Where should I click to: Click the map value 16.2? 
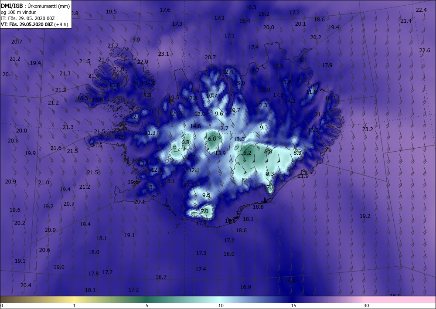pyautogui.click(x=264, y=14)
